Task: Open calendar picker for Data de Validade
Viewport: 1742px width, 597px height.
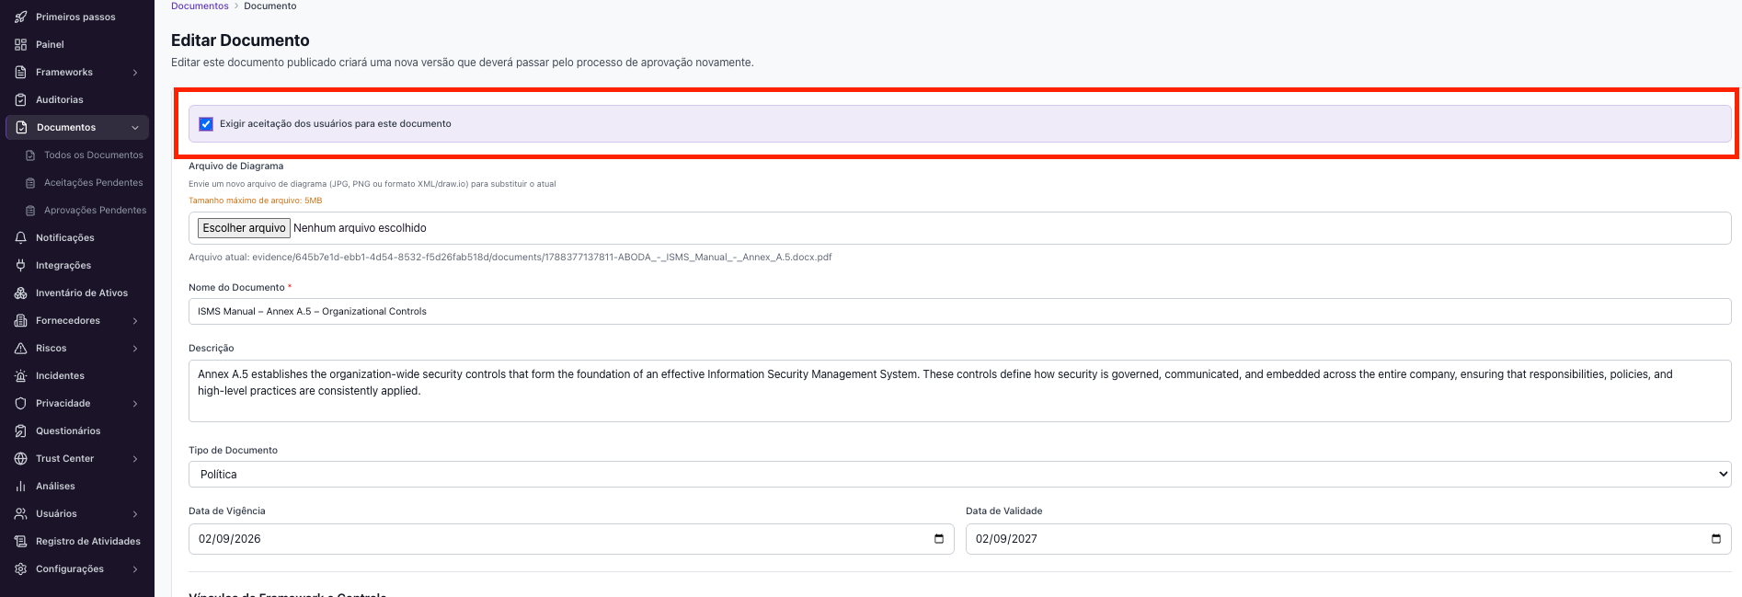Action: click(1716, 539)
